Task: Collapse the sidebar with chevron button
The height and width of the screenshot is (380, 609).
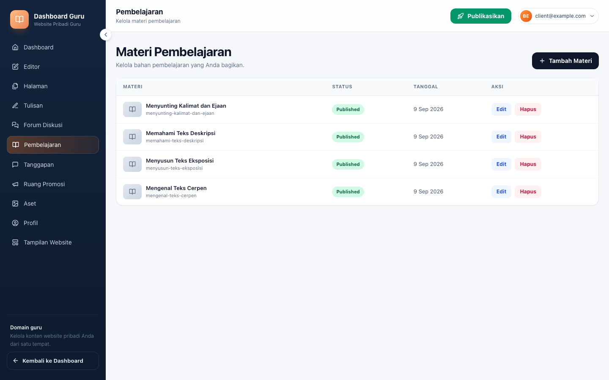Action: [106, 35]
